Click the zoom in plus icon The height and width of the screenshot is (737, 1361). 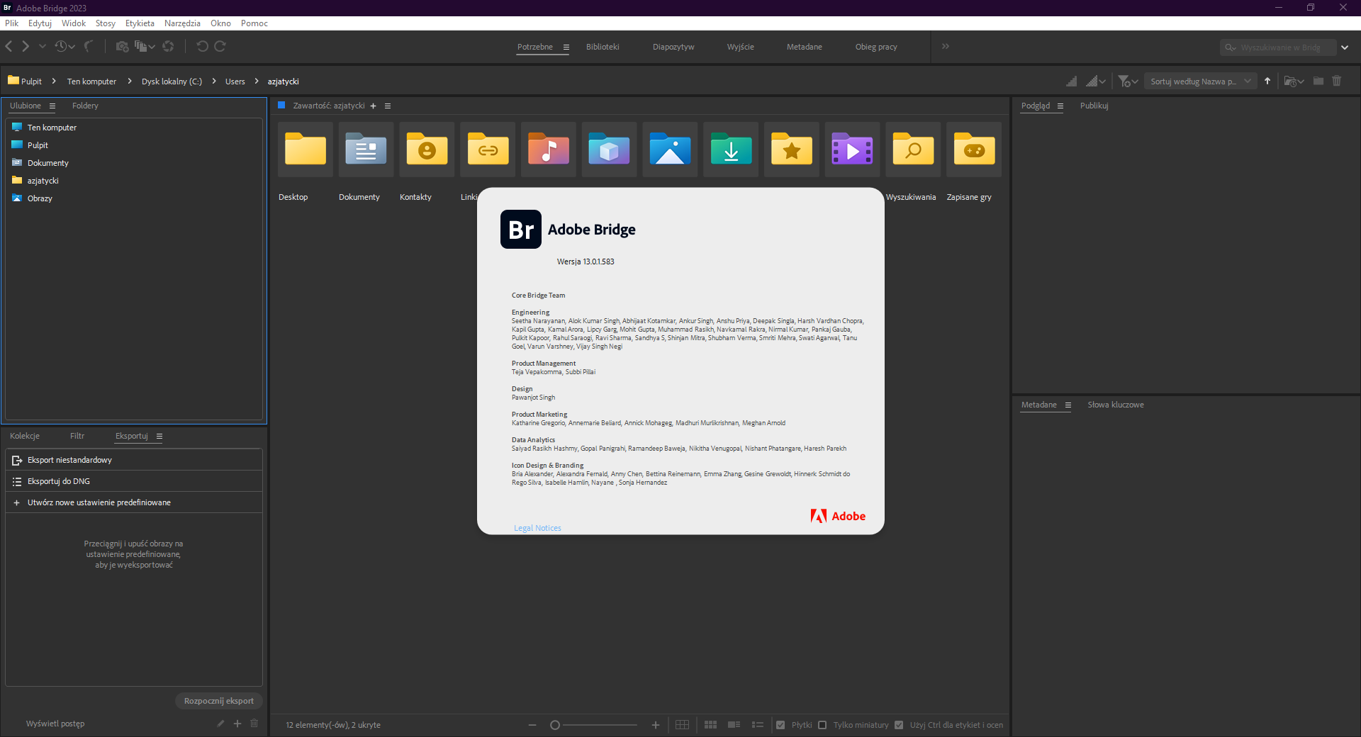tap(656, 725)
